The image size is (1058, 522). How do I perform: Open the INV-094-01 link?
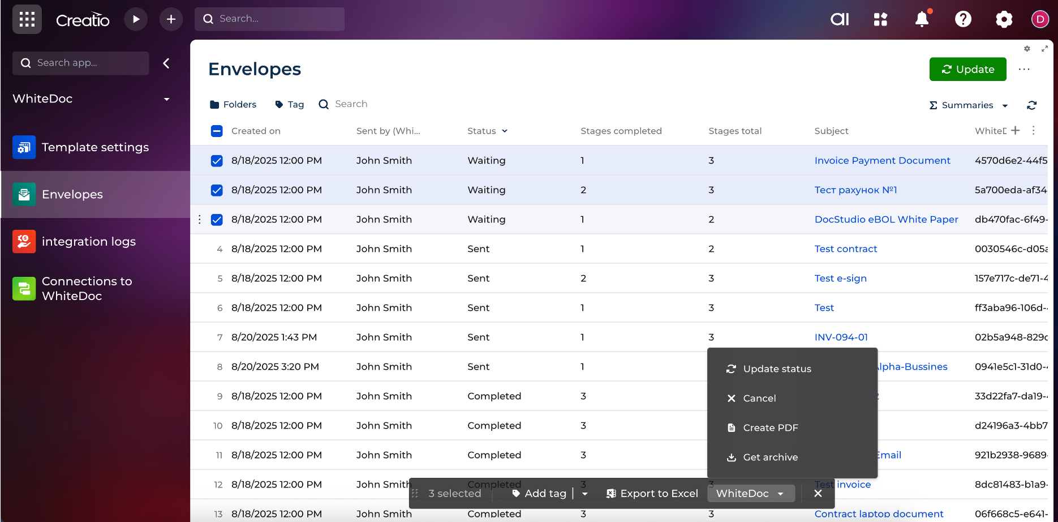pos(841,337)
